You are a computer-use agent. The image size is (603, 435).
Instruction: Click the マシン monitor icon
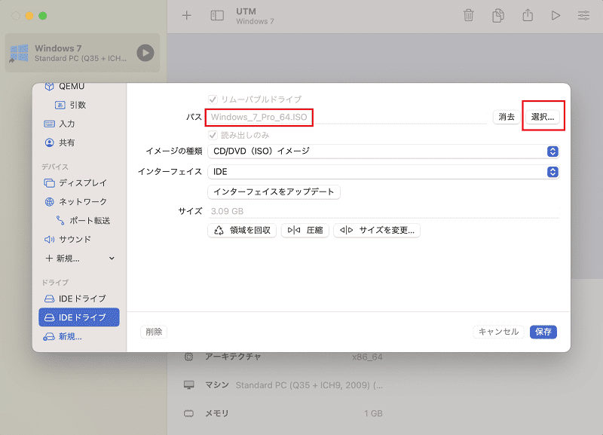point(188,385)
